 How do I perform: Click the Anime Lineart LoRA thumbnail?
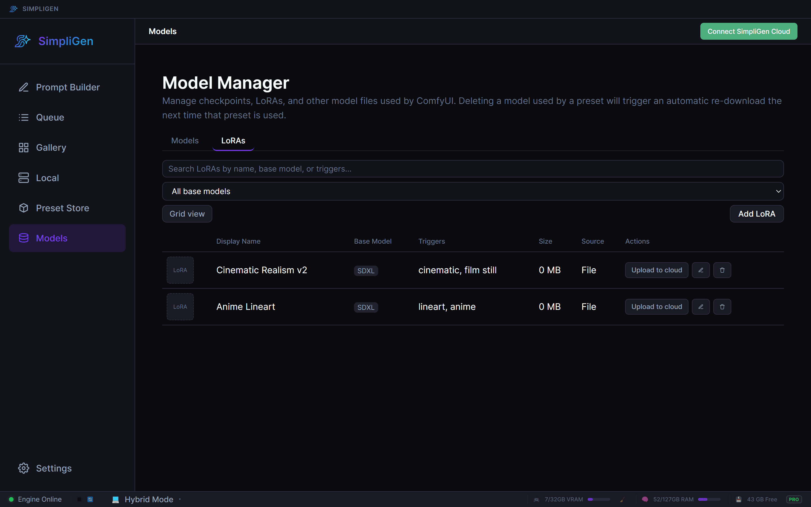click(x=180, y=306)
